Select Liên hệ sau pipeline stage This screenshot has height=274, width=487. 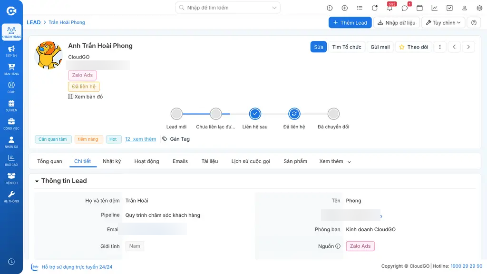click(x=255, y=114)
